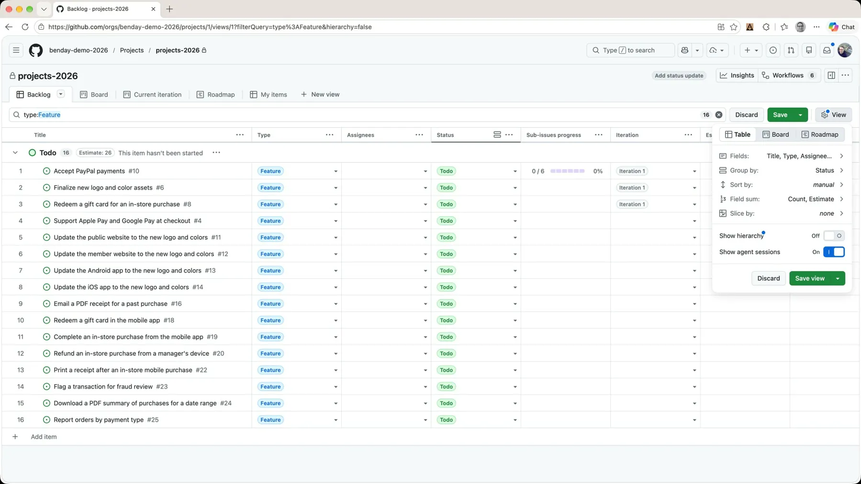Image resolution: width=861 pixels, height=484 pixels.
Task: Open the Copilot icon in header
Action: (x=685, y=50)
